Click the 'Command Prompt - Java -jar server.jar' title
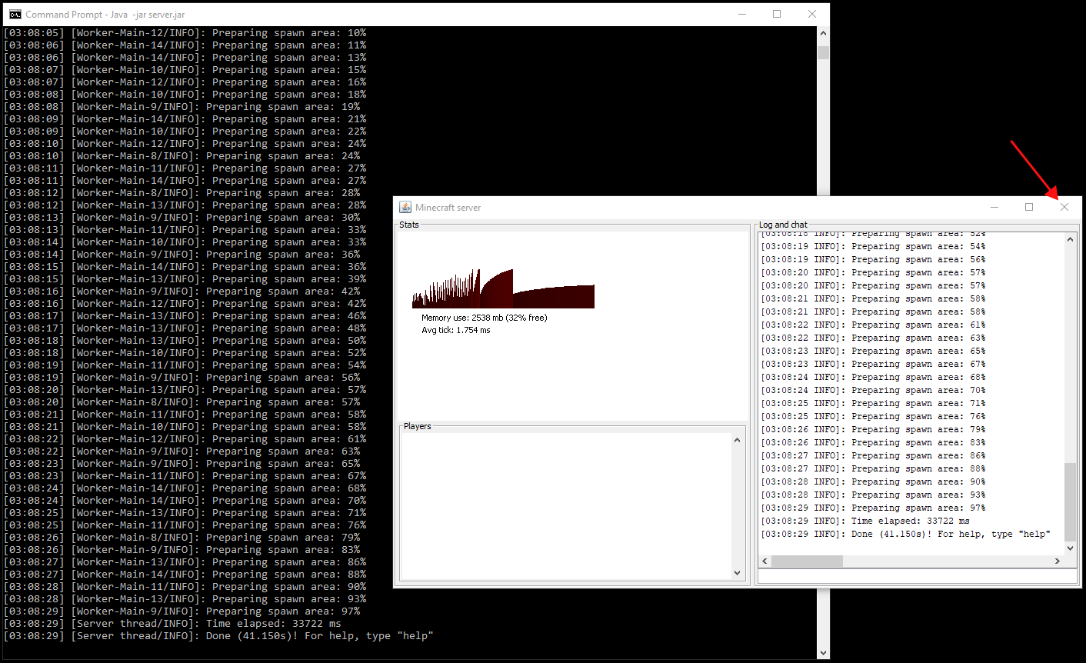 tap(105, 15)
